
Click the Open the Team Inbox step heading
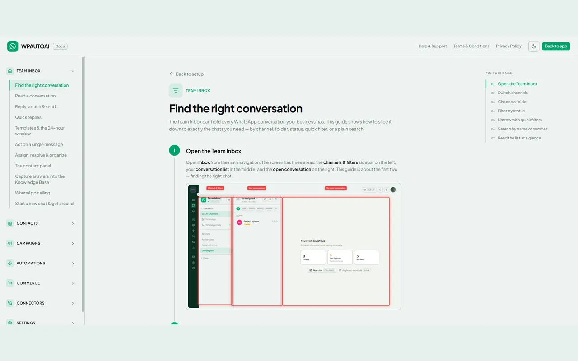(x=214, y=151)
